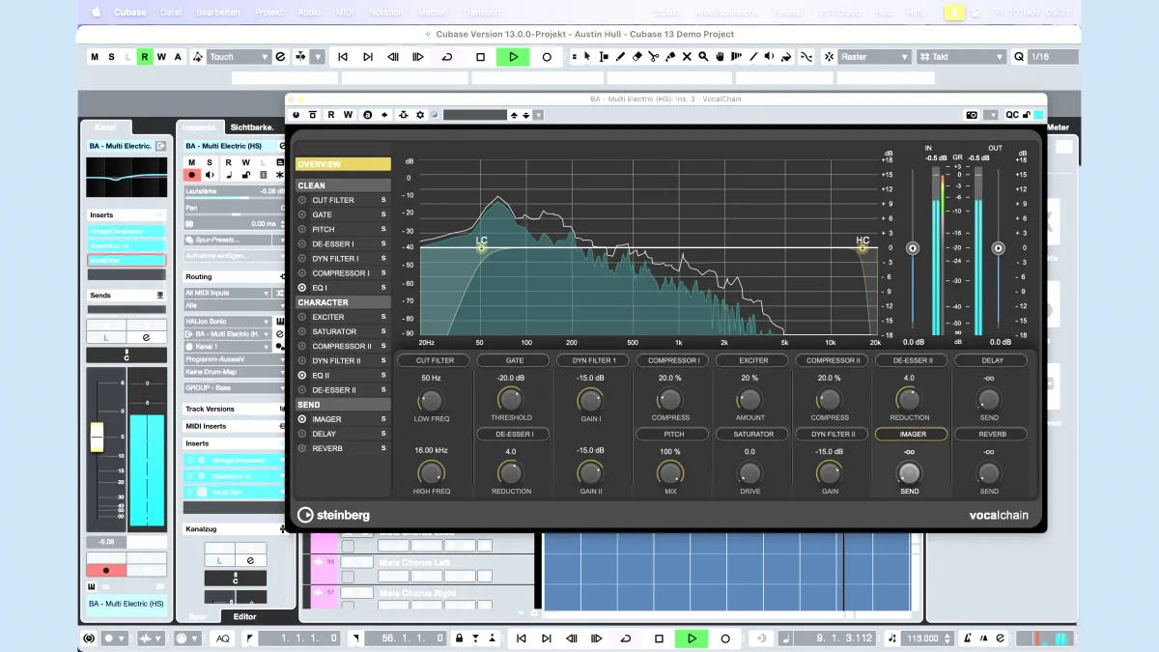Open the All MIDI Inputs routing dropdown

[x=229, y=293]
